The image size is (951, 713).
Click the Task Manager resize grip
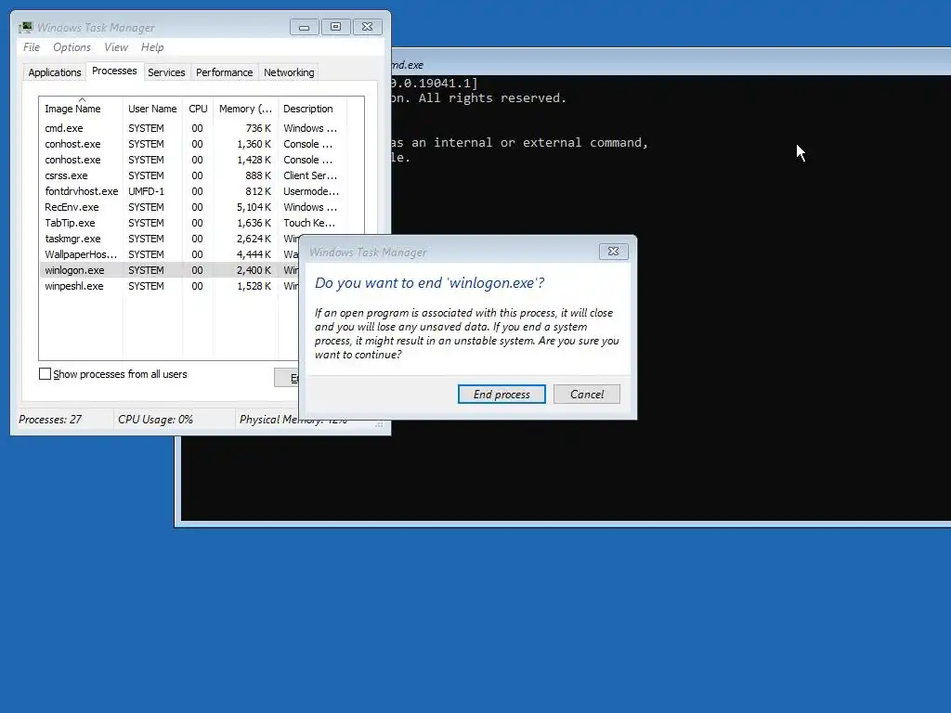379,425
